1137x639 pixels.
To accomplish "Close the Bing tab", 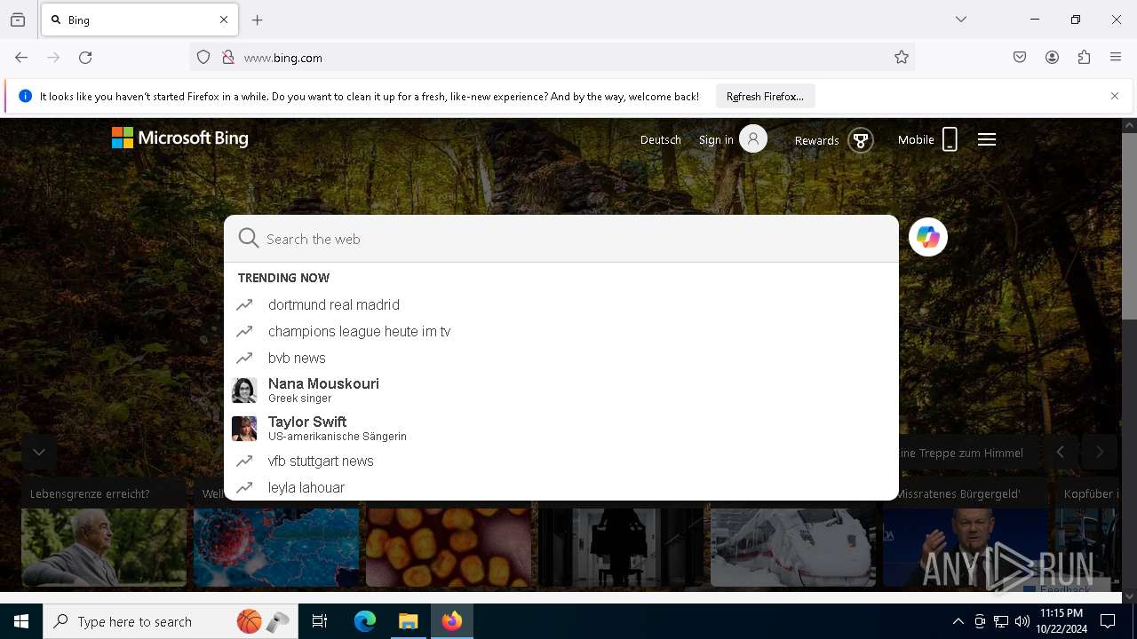I will coord(224,20).
